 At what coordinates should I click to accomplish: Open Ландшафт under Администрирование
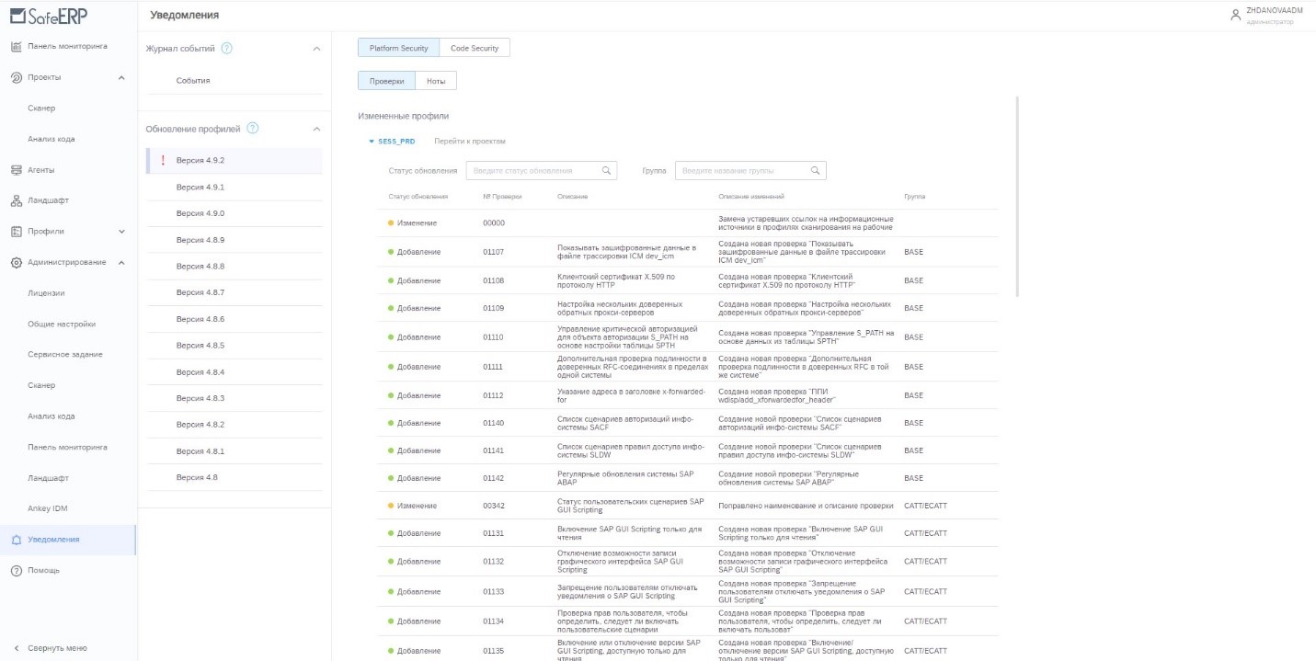pos(48,478)
